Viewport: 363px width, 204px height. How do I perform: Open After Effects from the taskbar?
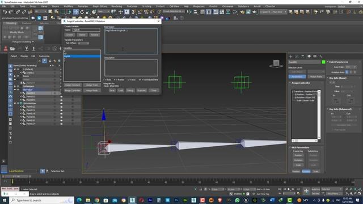click(150, 200)
